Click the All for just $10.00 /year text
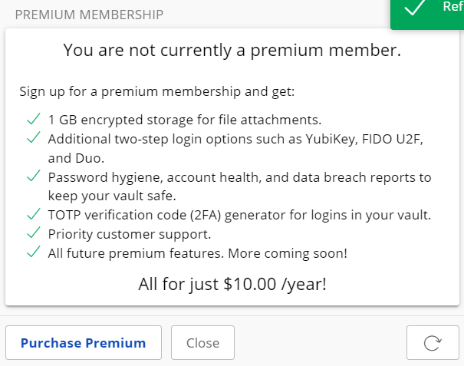The height and width of the screenshot is (366, 464). click(232, 284)
